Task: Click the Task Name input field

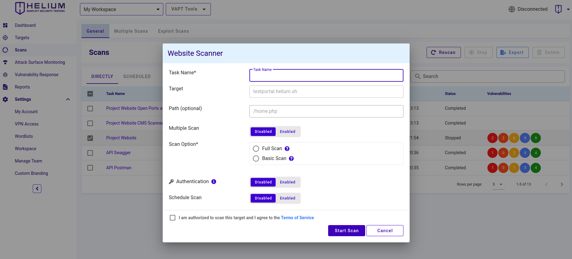Action: click(326, 76)
